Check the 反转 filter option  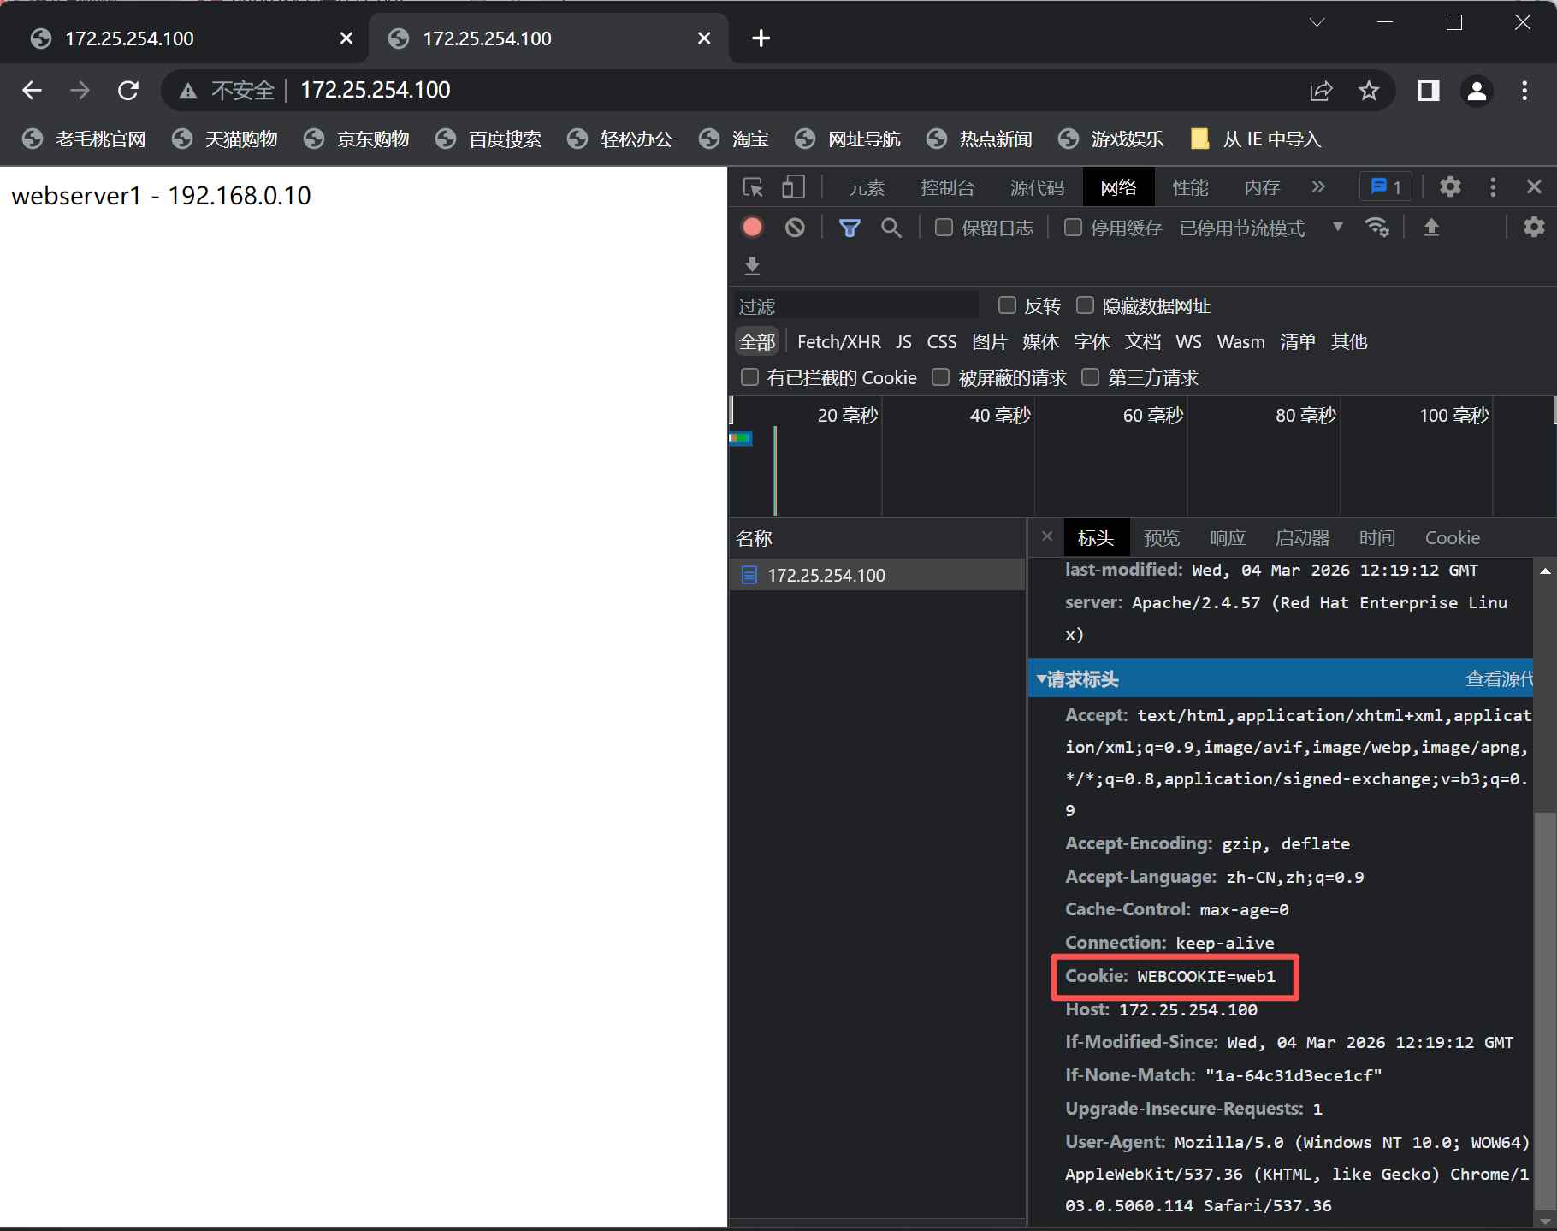tap(1007, 305)
